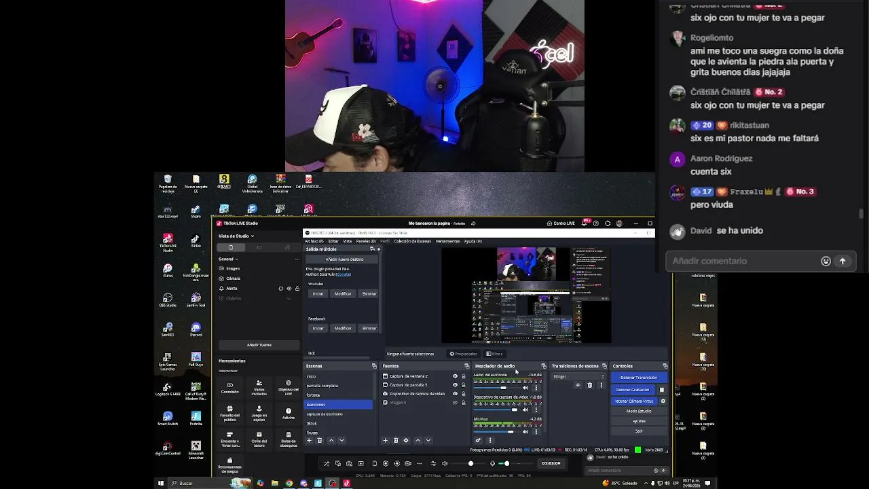This screenshot has height=489, width=869.
Task: Open the Recompensas de juegos tool
Action: click(229, 465)
